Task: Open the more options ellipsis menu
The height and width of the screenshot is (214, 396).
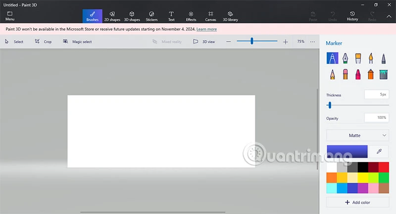Action: 312,42
